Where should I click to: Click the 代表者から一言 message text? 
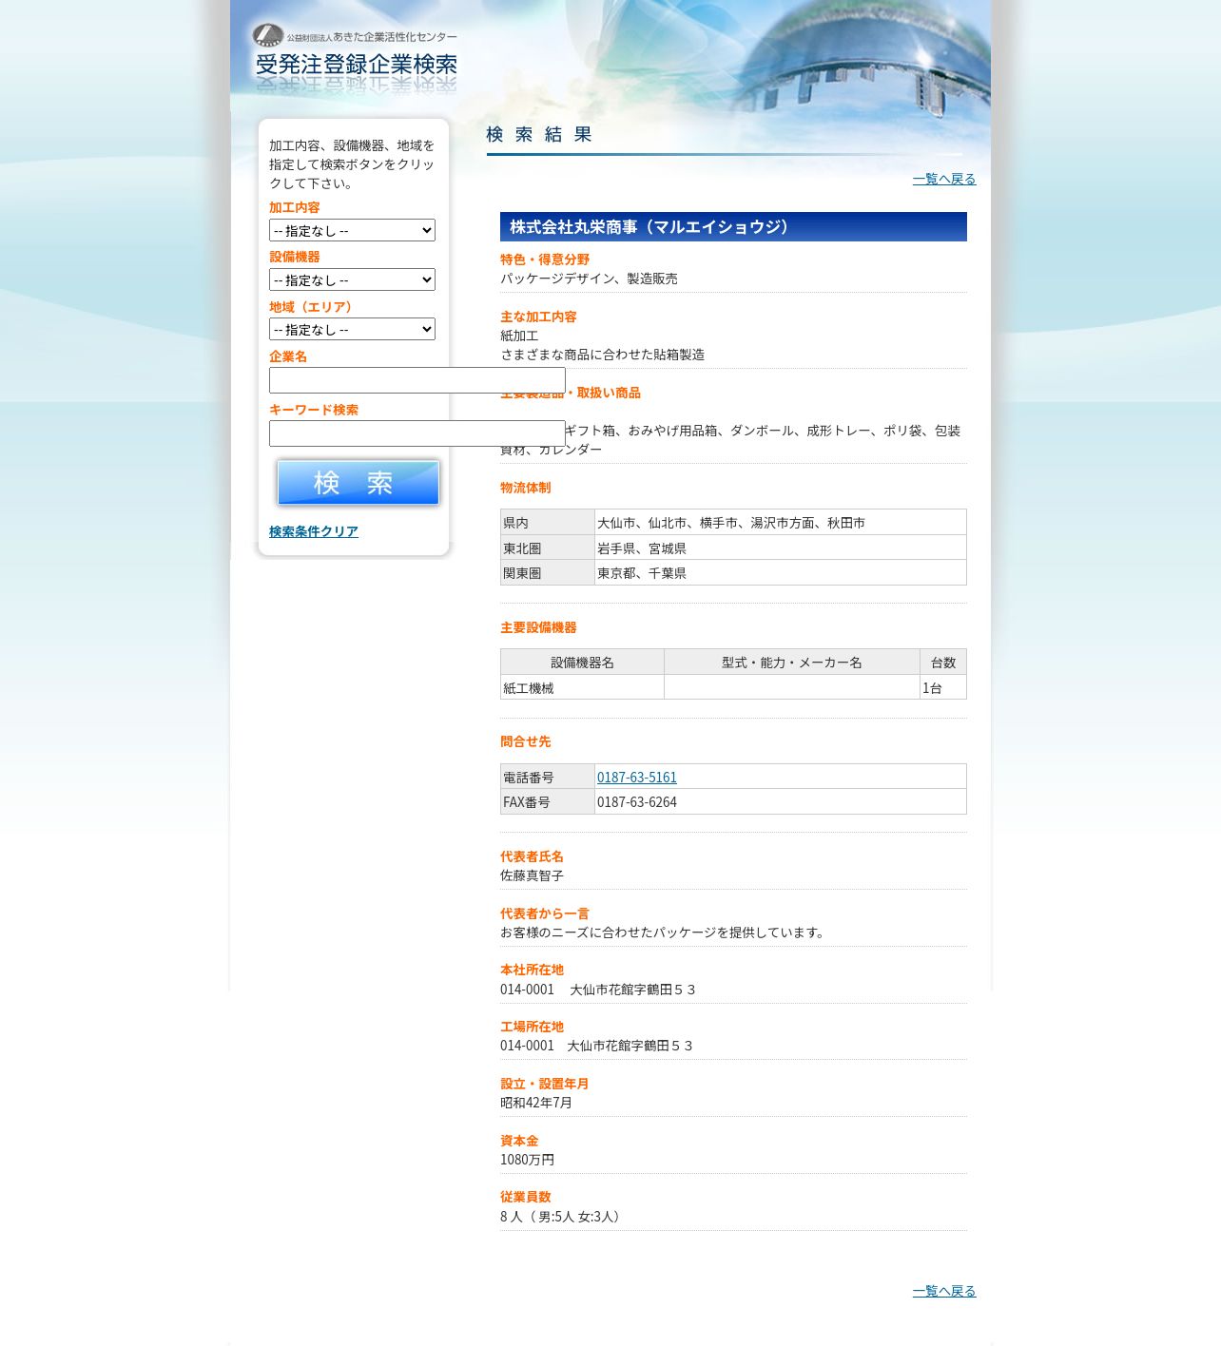click(665, 933)
